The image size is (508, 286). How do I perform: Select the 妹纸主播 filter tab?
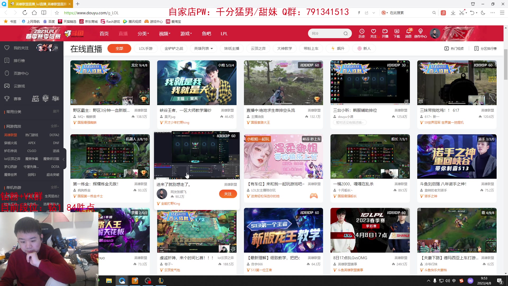coord(232,48)
